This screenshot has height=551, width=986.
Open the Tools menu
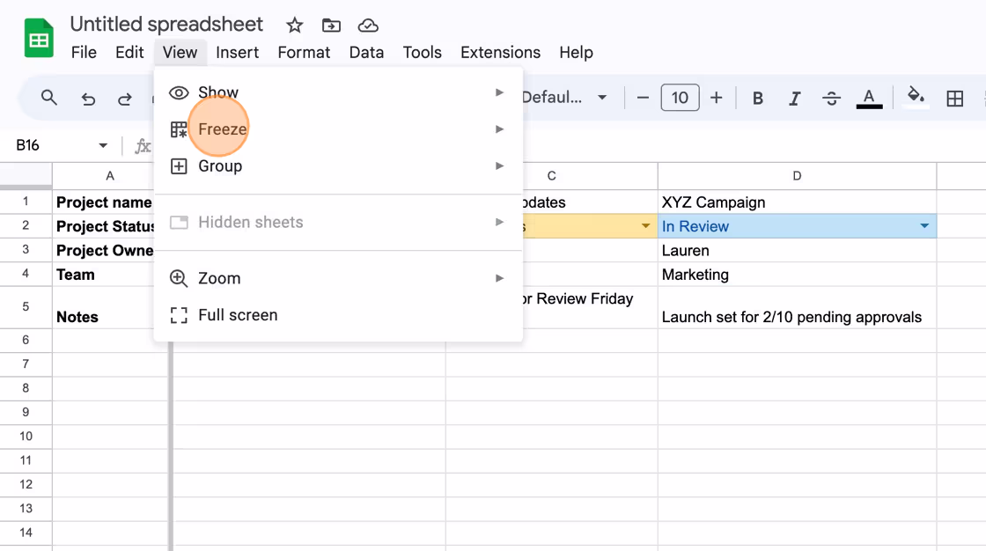pos(422,52)
